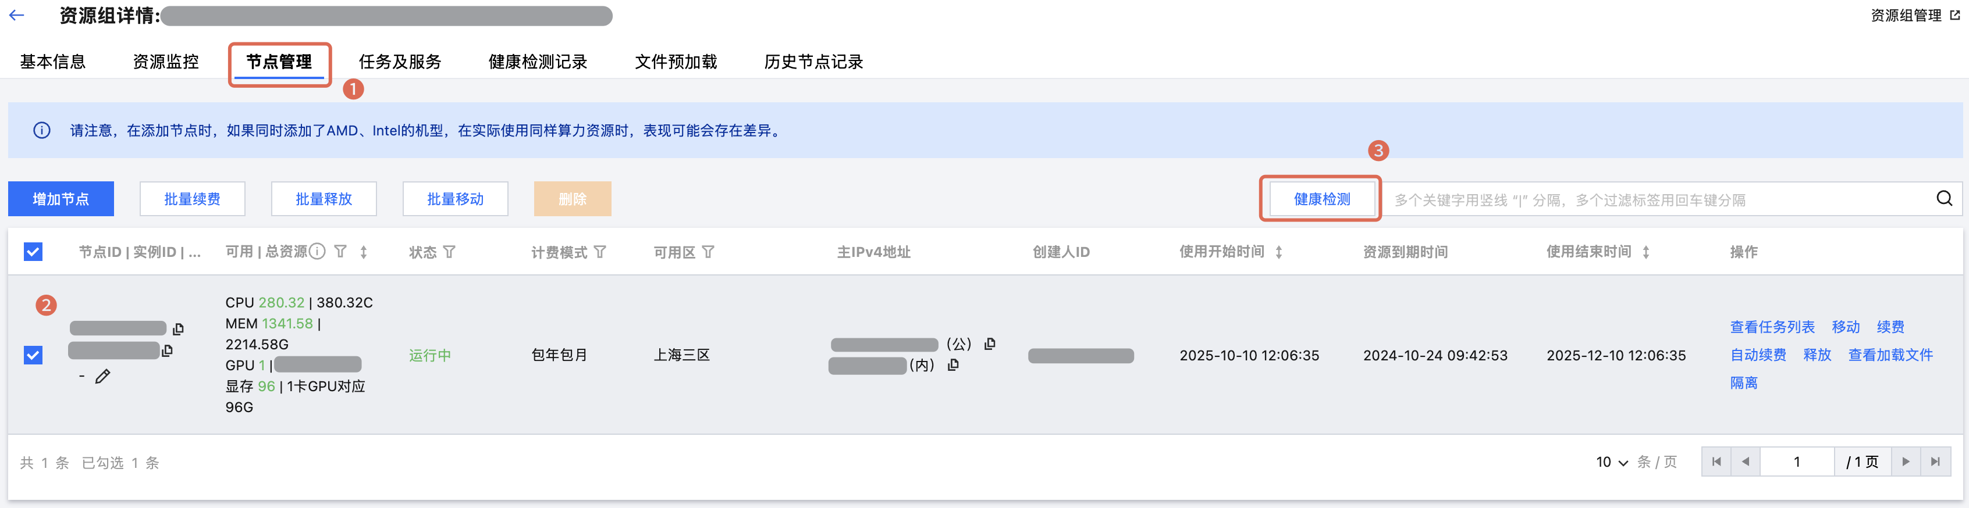Click the 查看任务列表 link
This screenshot has width=1969, height=508.
[1772, 327]
